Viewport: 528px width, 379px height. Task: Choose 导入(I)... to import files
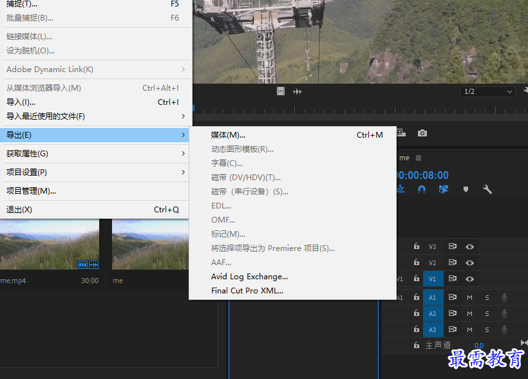pyautogui.click(x=96, y=102)
